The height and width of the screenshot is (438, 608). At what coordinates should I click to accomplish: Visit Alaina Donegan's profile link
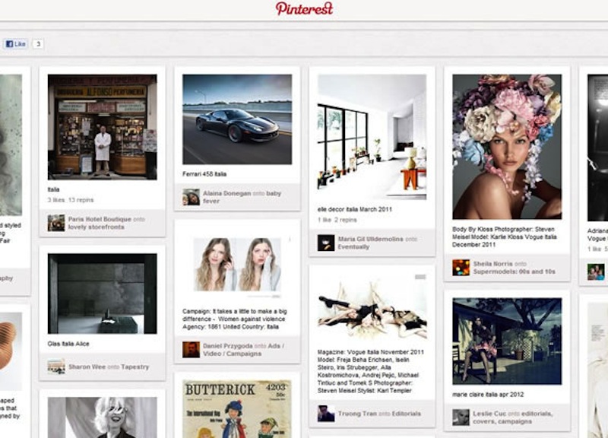click(x=226, y=193)
